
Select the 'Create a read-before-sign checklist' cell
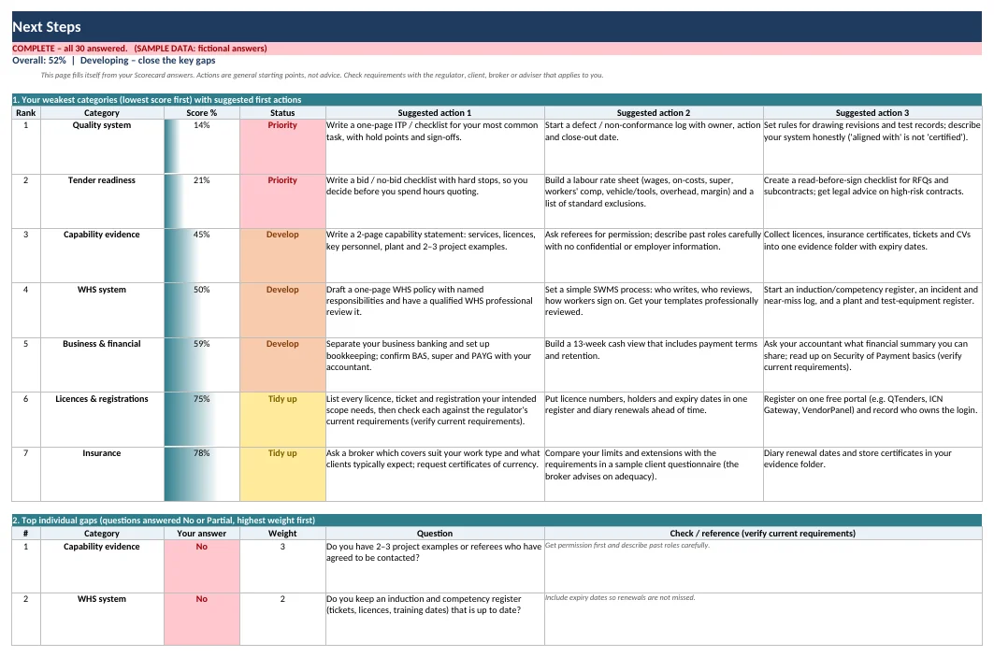coord(872,202)
